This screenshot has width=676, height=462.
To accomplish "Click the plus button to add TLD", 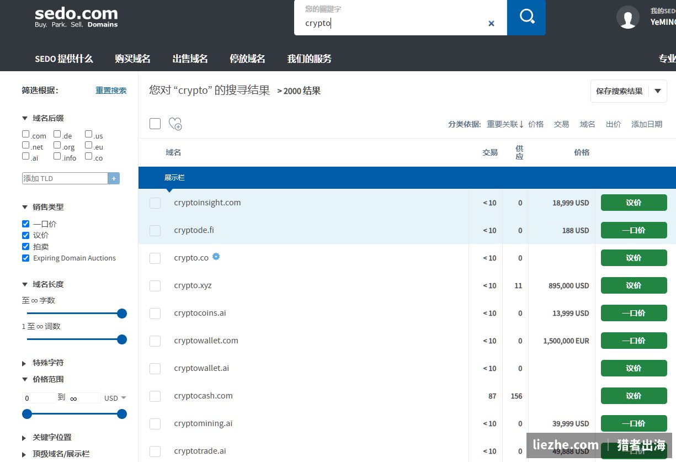I will 114,178.
